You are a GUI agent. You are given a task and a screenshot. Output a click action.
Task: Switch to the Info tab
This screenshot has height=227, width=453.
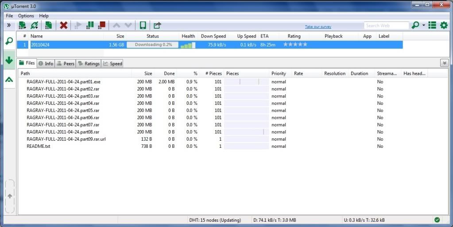click(x=46, y=64)
